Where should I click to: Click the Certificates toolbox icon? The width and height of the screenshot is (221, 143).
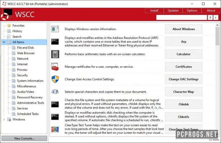coord(55,67)
